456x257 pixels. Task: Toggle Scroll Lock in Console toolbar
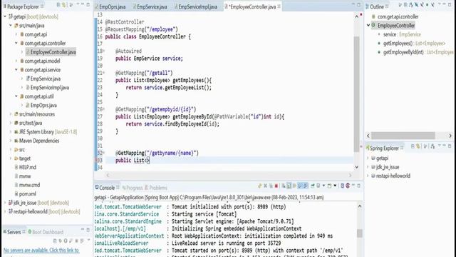click(x=289, y=186)
